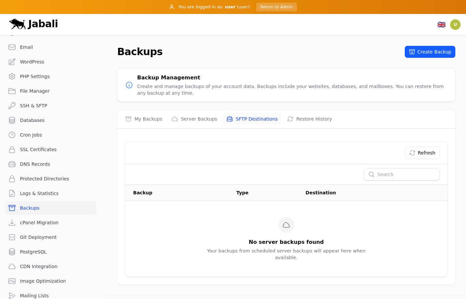
Task: Click the Jabali logo
Action: coord(34,24)
